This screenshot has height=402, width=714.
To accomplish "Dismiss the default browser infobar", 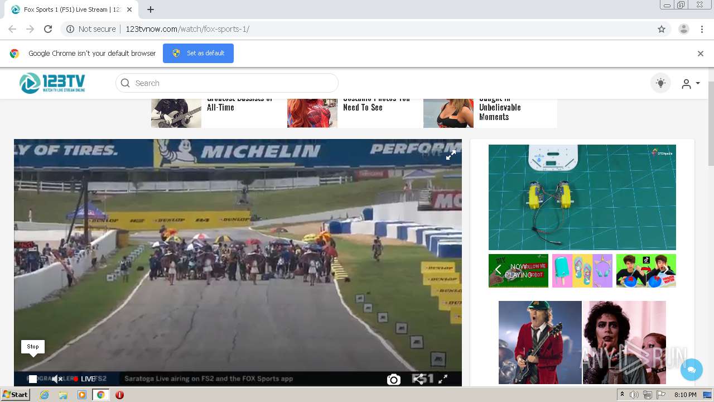I will click(x=701, y=54).
